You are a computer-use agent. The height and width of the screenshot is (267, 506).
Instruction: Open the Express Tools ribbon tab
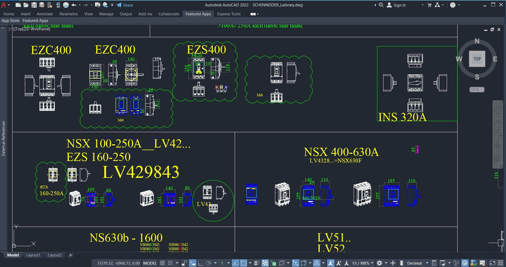click(229, 14)
